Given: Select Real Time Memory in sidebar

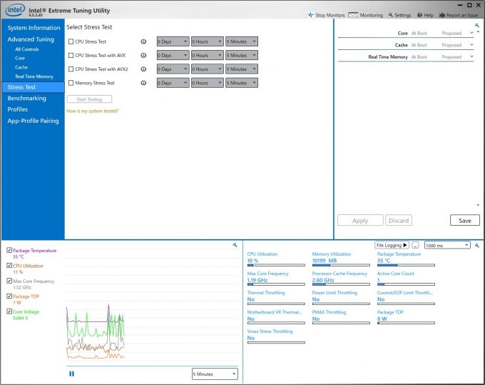Looking at the screenshot, I should 34,76.
